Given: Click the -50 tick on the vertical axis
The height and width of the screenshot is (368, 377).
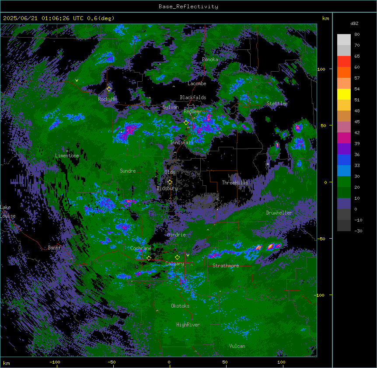Looking at the screenshot, I should tap(321, 239).
